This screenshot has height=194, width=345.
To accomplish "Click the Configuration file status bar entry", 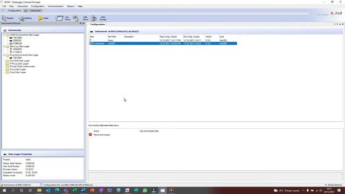I will click(67, 185).
